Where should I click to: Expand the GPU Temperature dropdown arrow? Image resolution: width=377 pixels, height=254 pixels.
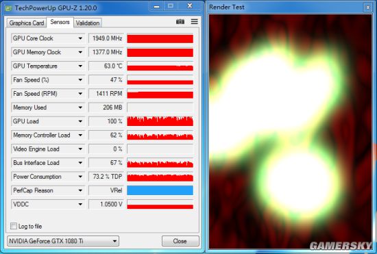pos(80,66)
